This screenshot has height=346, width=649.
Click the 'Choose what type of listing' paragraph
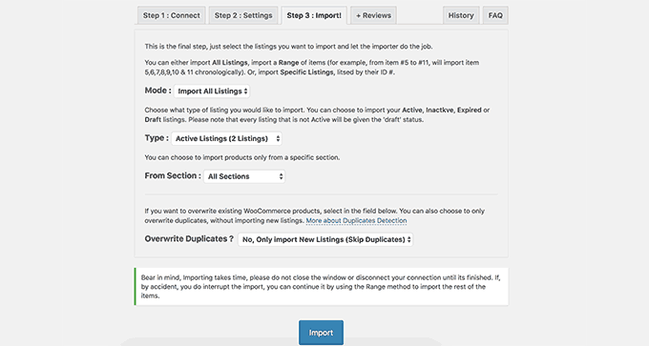coord(317,115)
